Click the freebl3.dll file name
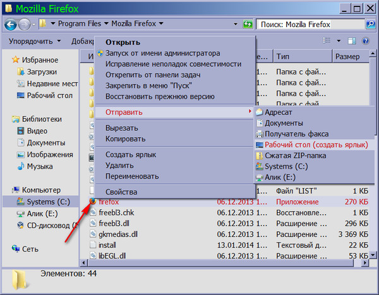The height and width of the screenshot is (295, 379). [114, 223]
